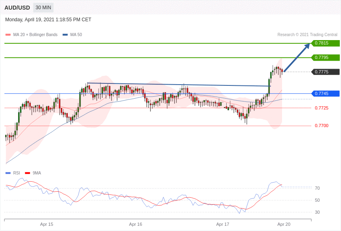The width and height of the screenshot is (341, 231).
Task: Click the AUD/USD pair title
Action: click(x=17, y=8)
